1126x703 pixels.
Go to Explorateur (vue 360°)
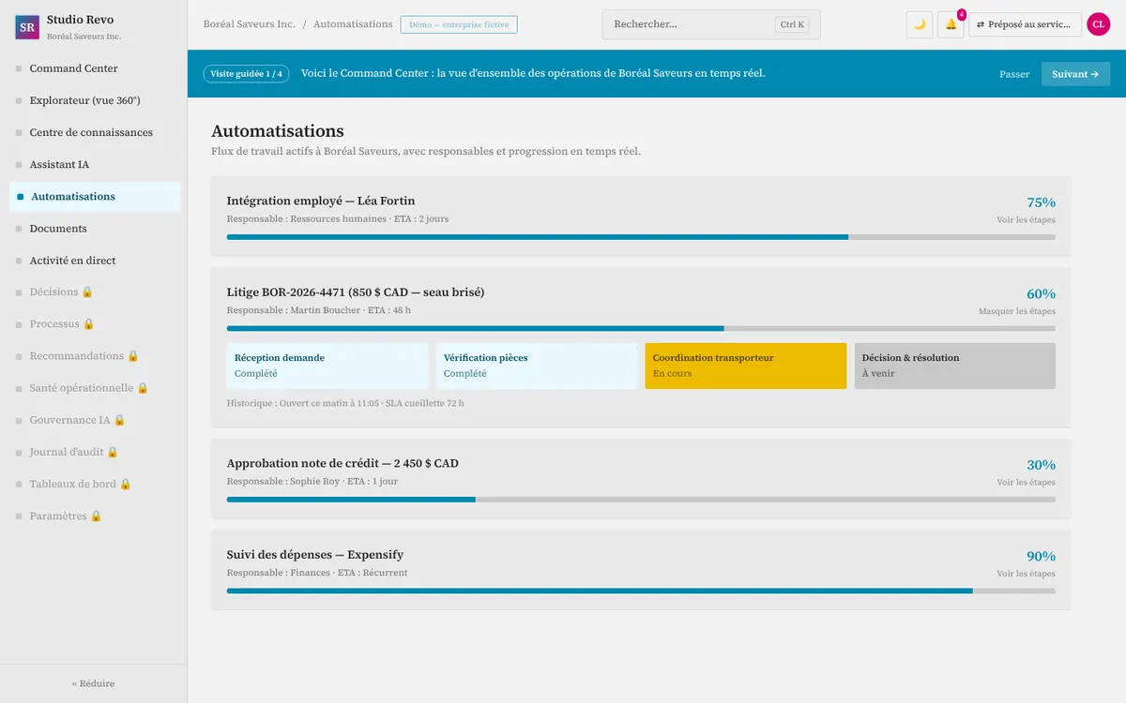coord(94,100)
